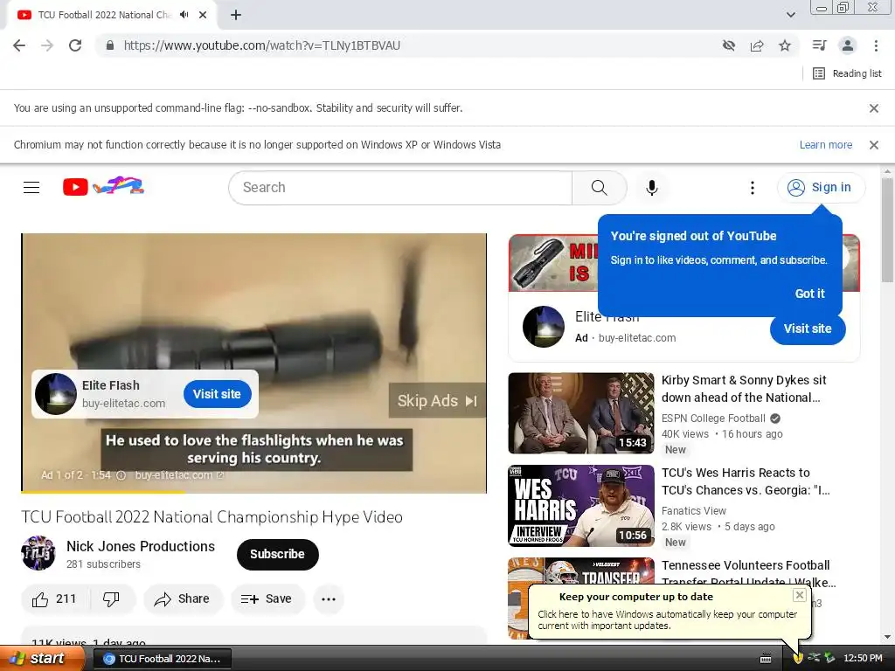Click Visit site in sidebar ad
The height and width of the screenshot is (671, 895).
point(807,329)
